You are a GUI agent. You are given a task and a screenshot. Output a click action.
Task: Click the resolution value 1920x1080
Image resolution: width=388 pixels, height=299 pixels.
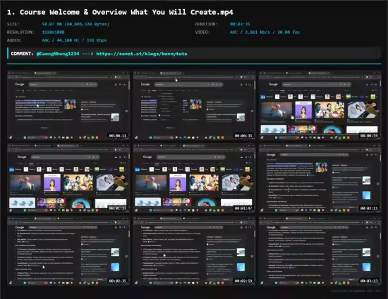53,32
